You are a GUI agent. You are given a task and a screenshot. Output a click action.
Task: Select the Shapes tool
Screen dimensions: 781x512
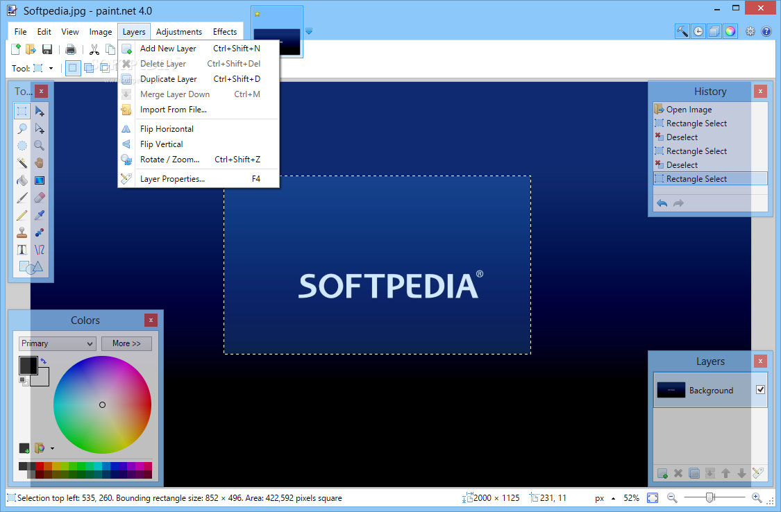pos(31,267)
